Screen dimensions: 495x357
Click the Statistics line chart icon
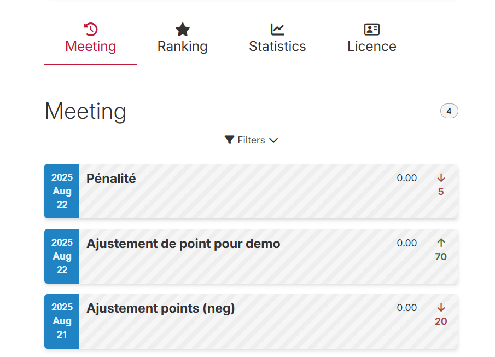pos(277,30)
